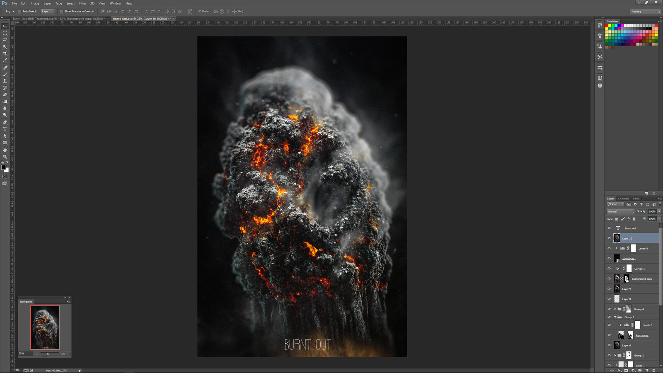663x373 pixels.
Task: Click the lock transparent pixels icon
Action: [x=617, y=219]
